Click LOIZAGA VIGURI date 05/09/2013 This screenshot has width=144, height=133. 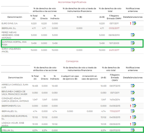point(115,124)
